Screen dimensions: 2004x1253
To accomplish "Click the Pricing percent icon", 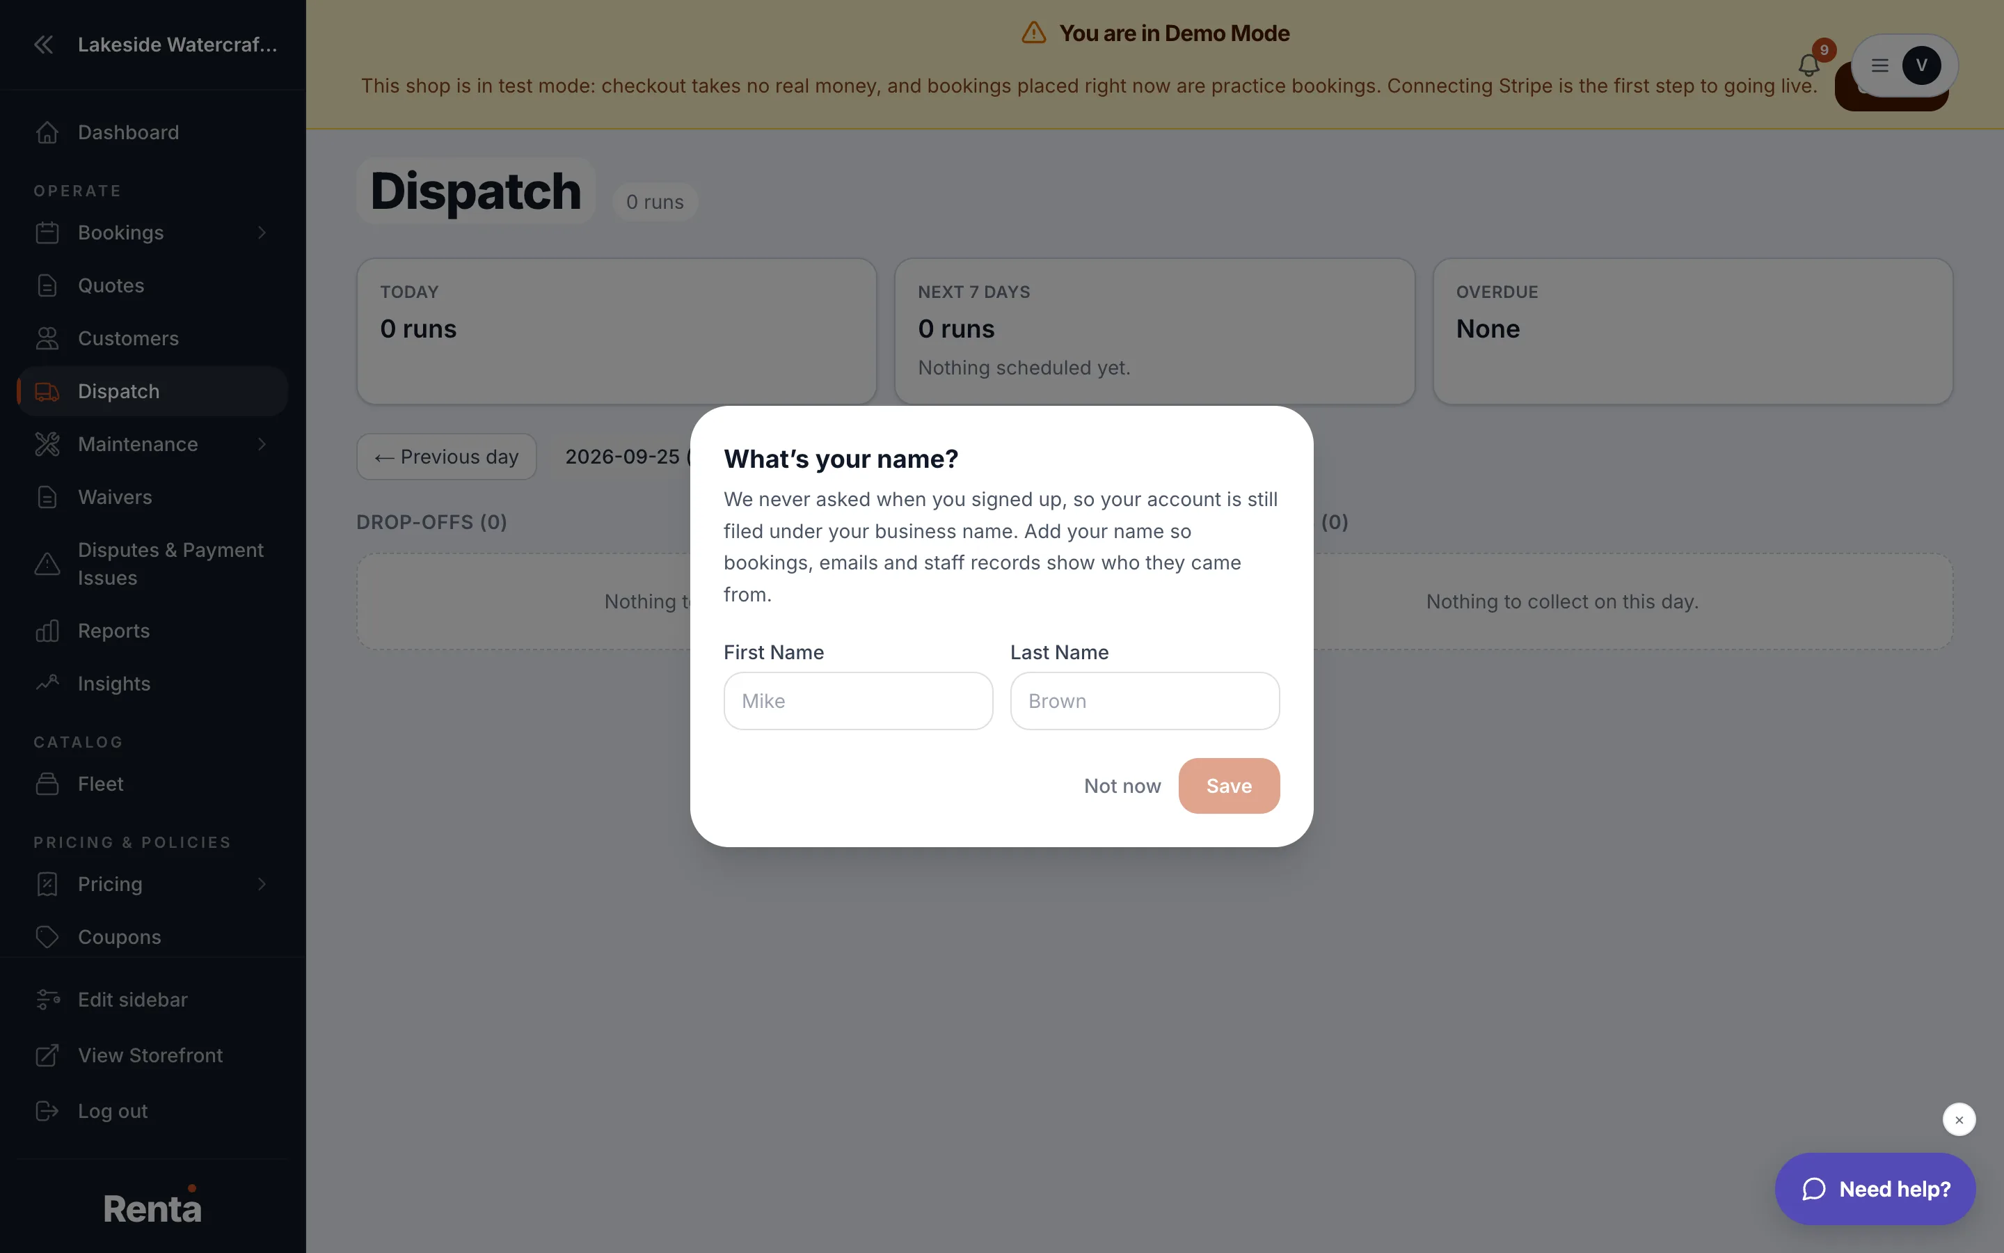I will (x=47, y=884).
